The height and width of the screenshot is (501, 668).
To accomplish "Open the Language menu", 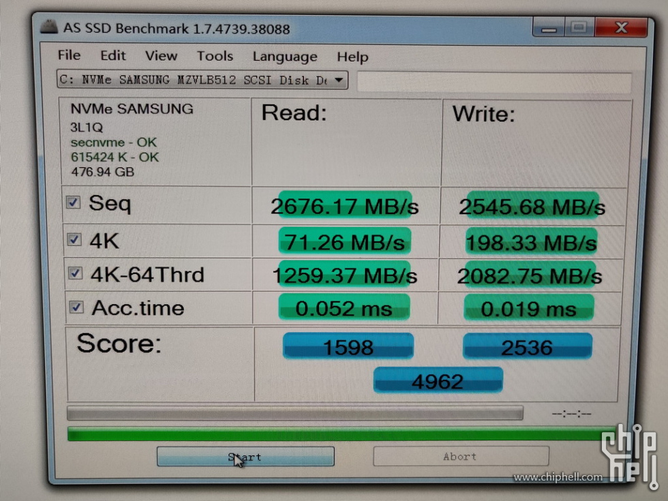I will [285, 57].
